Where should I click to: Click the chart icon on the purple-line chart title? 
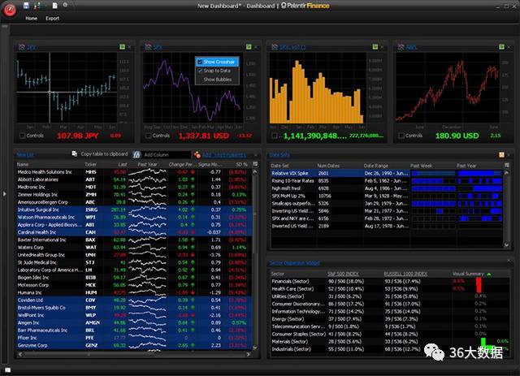[148, 47]
